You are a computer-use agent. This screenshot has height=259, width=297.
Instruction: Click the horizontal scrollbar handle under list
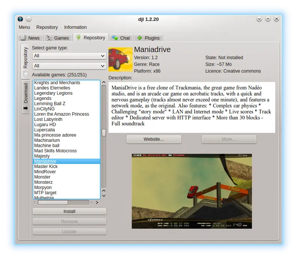click(x=53, y=202)
